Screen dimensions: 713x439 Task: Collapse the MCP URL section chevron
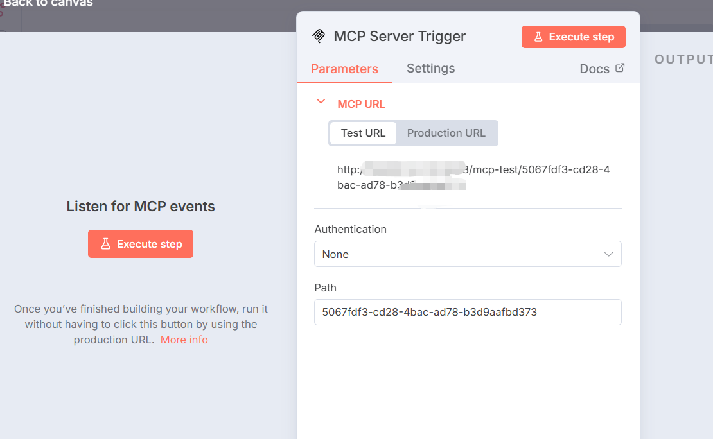[321, 101]
